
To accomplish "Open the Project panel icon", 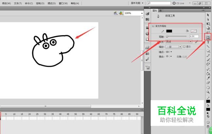I will point(147,68).
